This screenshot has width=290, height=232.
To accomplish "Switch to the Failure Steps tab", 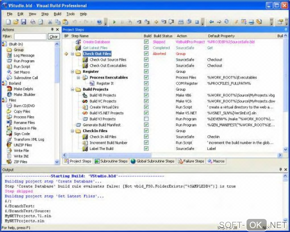I will tap(191, 161).
